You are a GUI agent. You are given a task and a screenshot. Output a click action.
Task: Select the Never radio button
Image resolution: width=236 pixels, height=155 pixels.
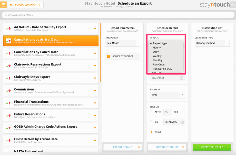coord(152,132)
